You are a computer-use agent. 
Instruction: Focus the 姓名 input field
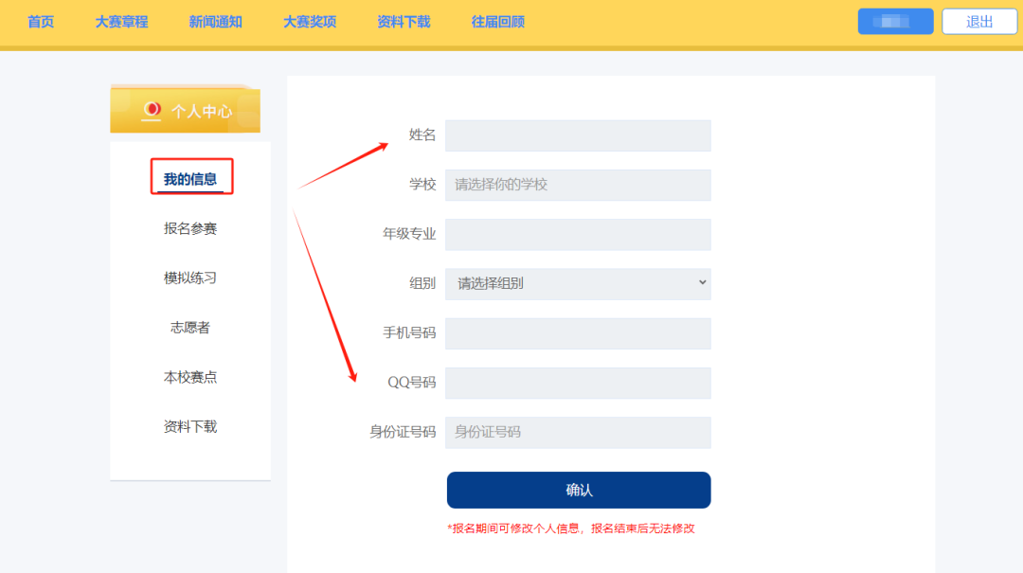pyautogui.click(x=578, y=135)
